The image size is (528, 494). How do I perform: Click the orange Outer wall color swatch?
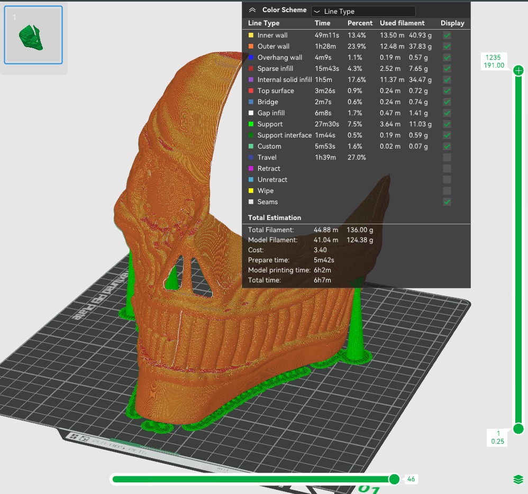[x=251, y=46]
